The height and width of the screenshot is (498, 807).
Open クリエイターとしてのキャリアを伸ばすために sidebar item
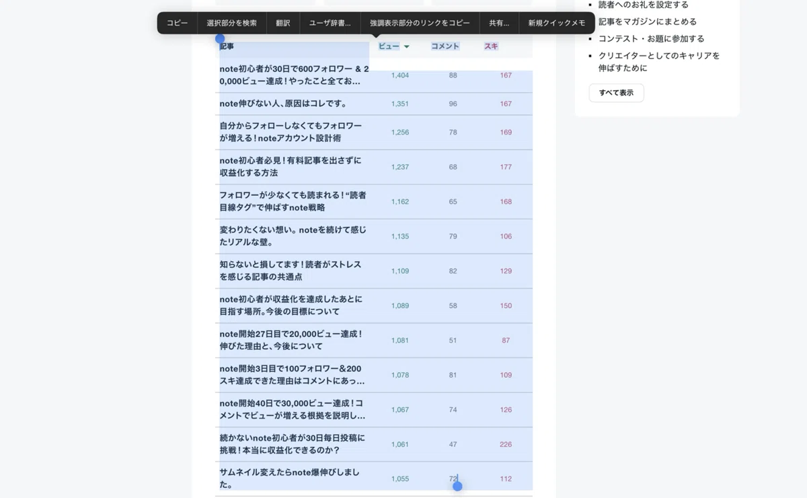click(659, 62)
